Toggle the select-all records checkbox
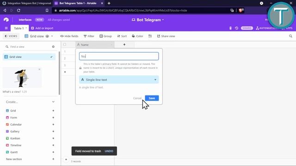 [65, 44]
